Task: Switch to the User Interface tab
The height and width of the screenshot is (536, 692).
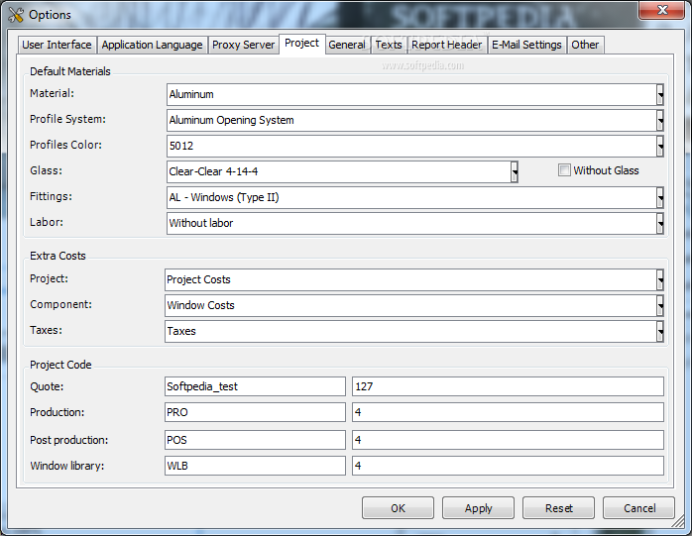Action: click(x=57, y=45)
